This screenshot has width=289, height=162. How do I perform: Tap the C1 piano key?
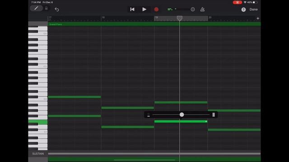tap(42, 132)
